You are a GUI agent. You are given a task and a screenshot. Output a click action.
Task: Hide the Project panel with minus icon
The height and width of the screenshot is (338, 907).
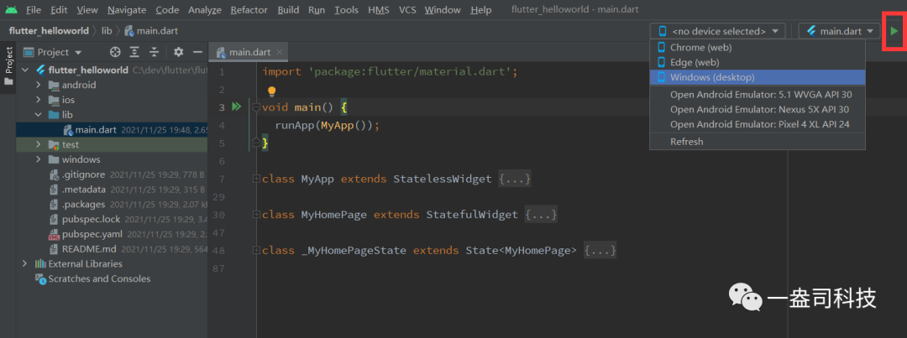coord(198,52)
